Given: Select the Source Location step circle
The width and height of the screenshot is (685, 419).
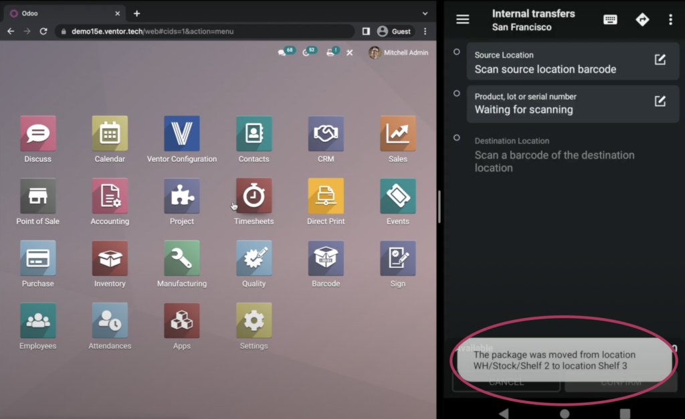Looking at the screenshot, I should click(456, 52).
